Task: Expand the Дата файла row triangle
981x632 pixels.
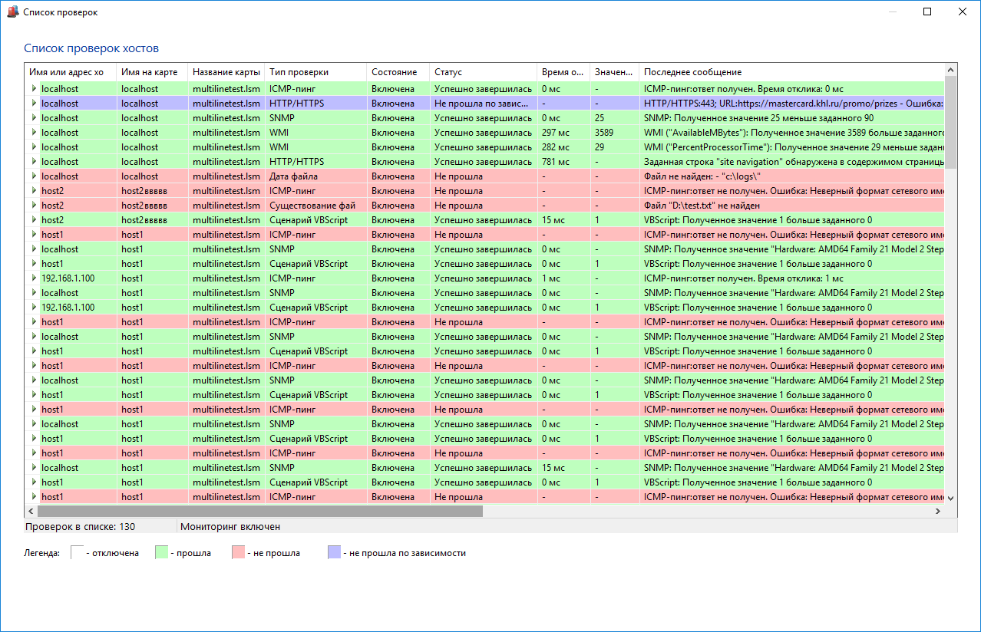Action: 34,176
